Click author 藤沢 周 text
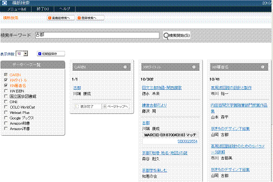The width and height of the screenshot is (273, 182). pos(149,111)
